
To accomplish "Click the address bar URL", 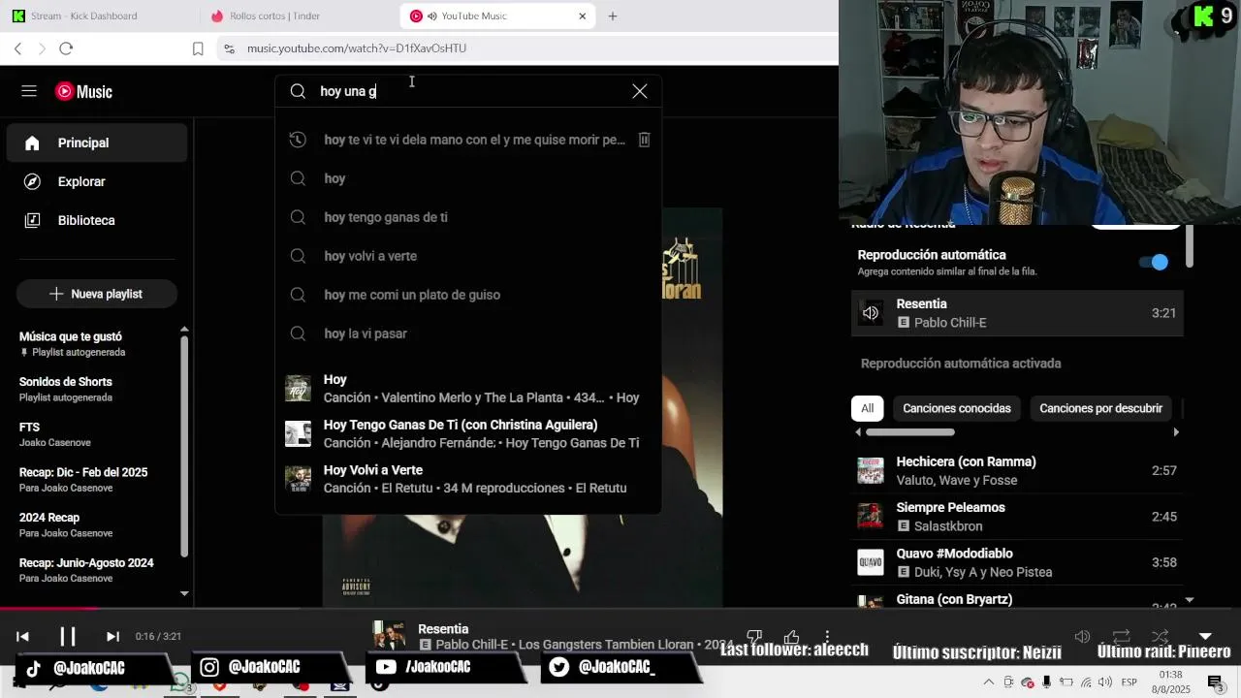I will (357, 48).
